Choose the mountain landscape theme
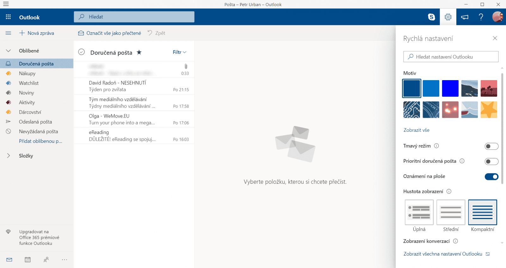 pos(470,88)
